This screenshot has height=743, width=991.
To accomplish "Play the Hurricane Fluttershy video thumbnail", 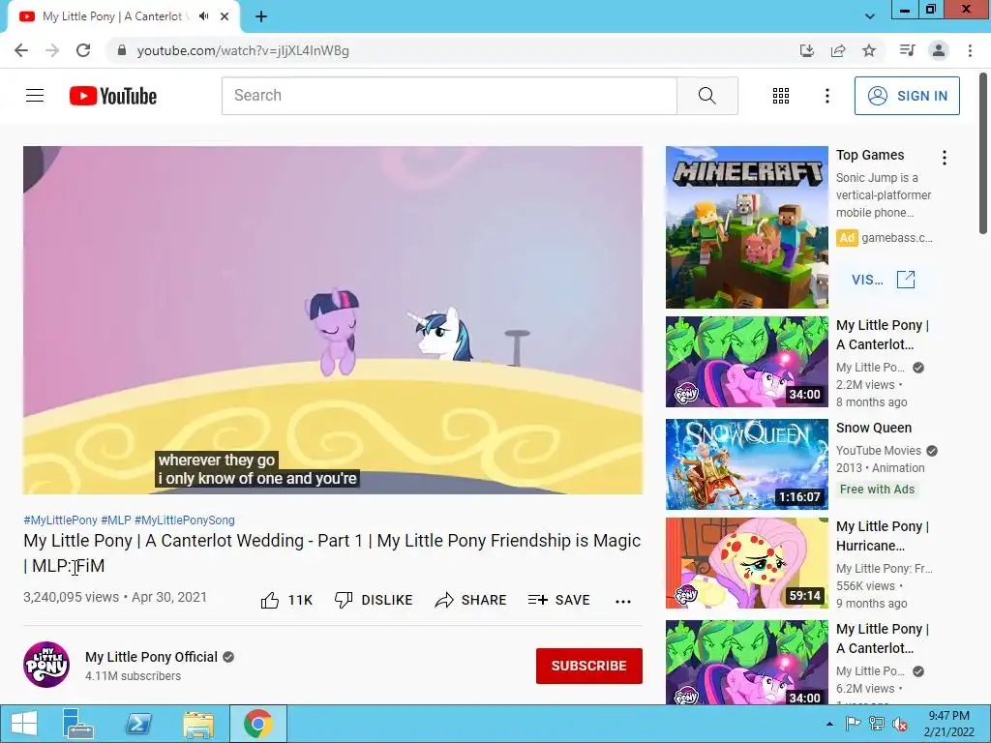I will (x=746, y=563).
